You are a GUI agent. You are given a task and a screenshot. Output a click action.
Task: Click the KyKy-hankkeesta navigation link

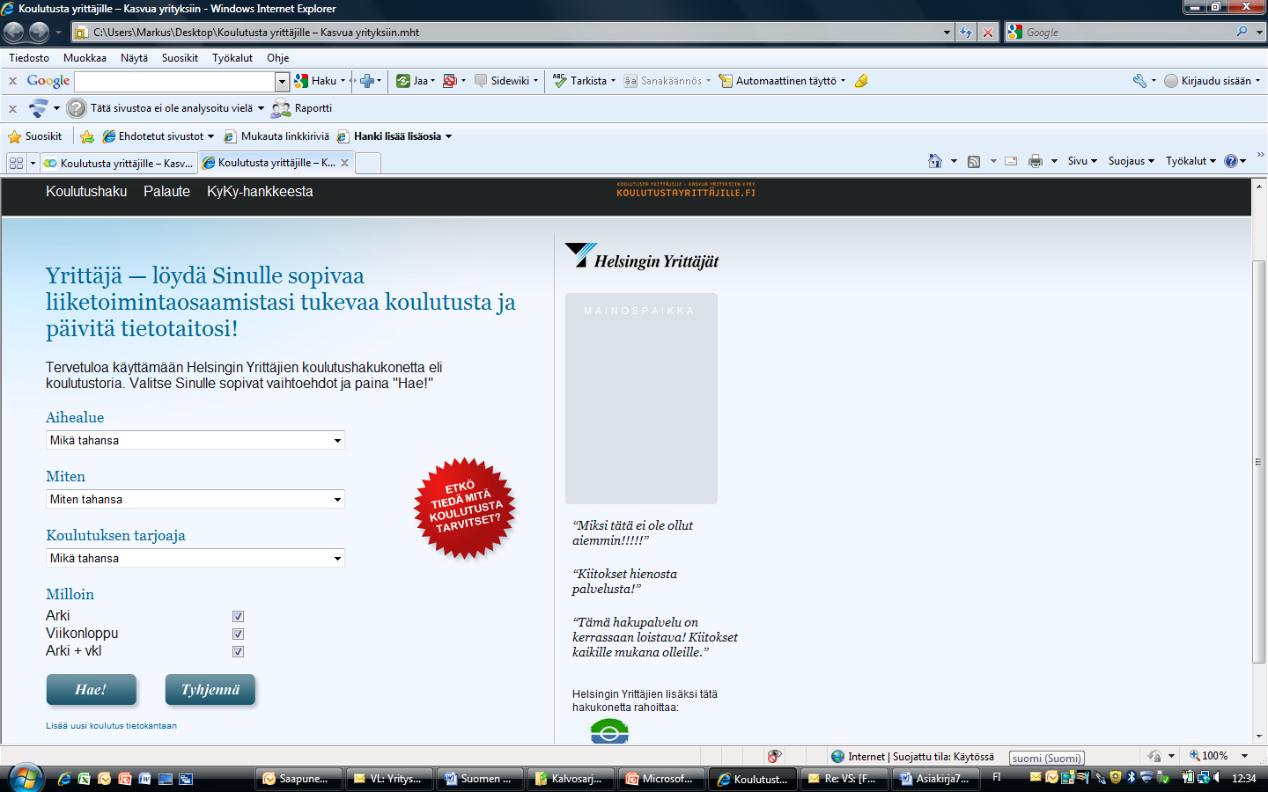tap(260, 192)
